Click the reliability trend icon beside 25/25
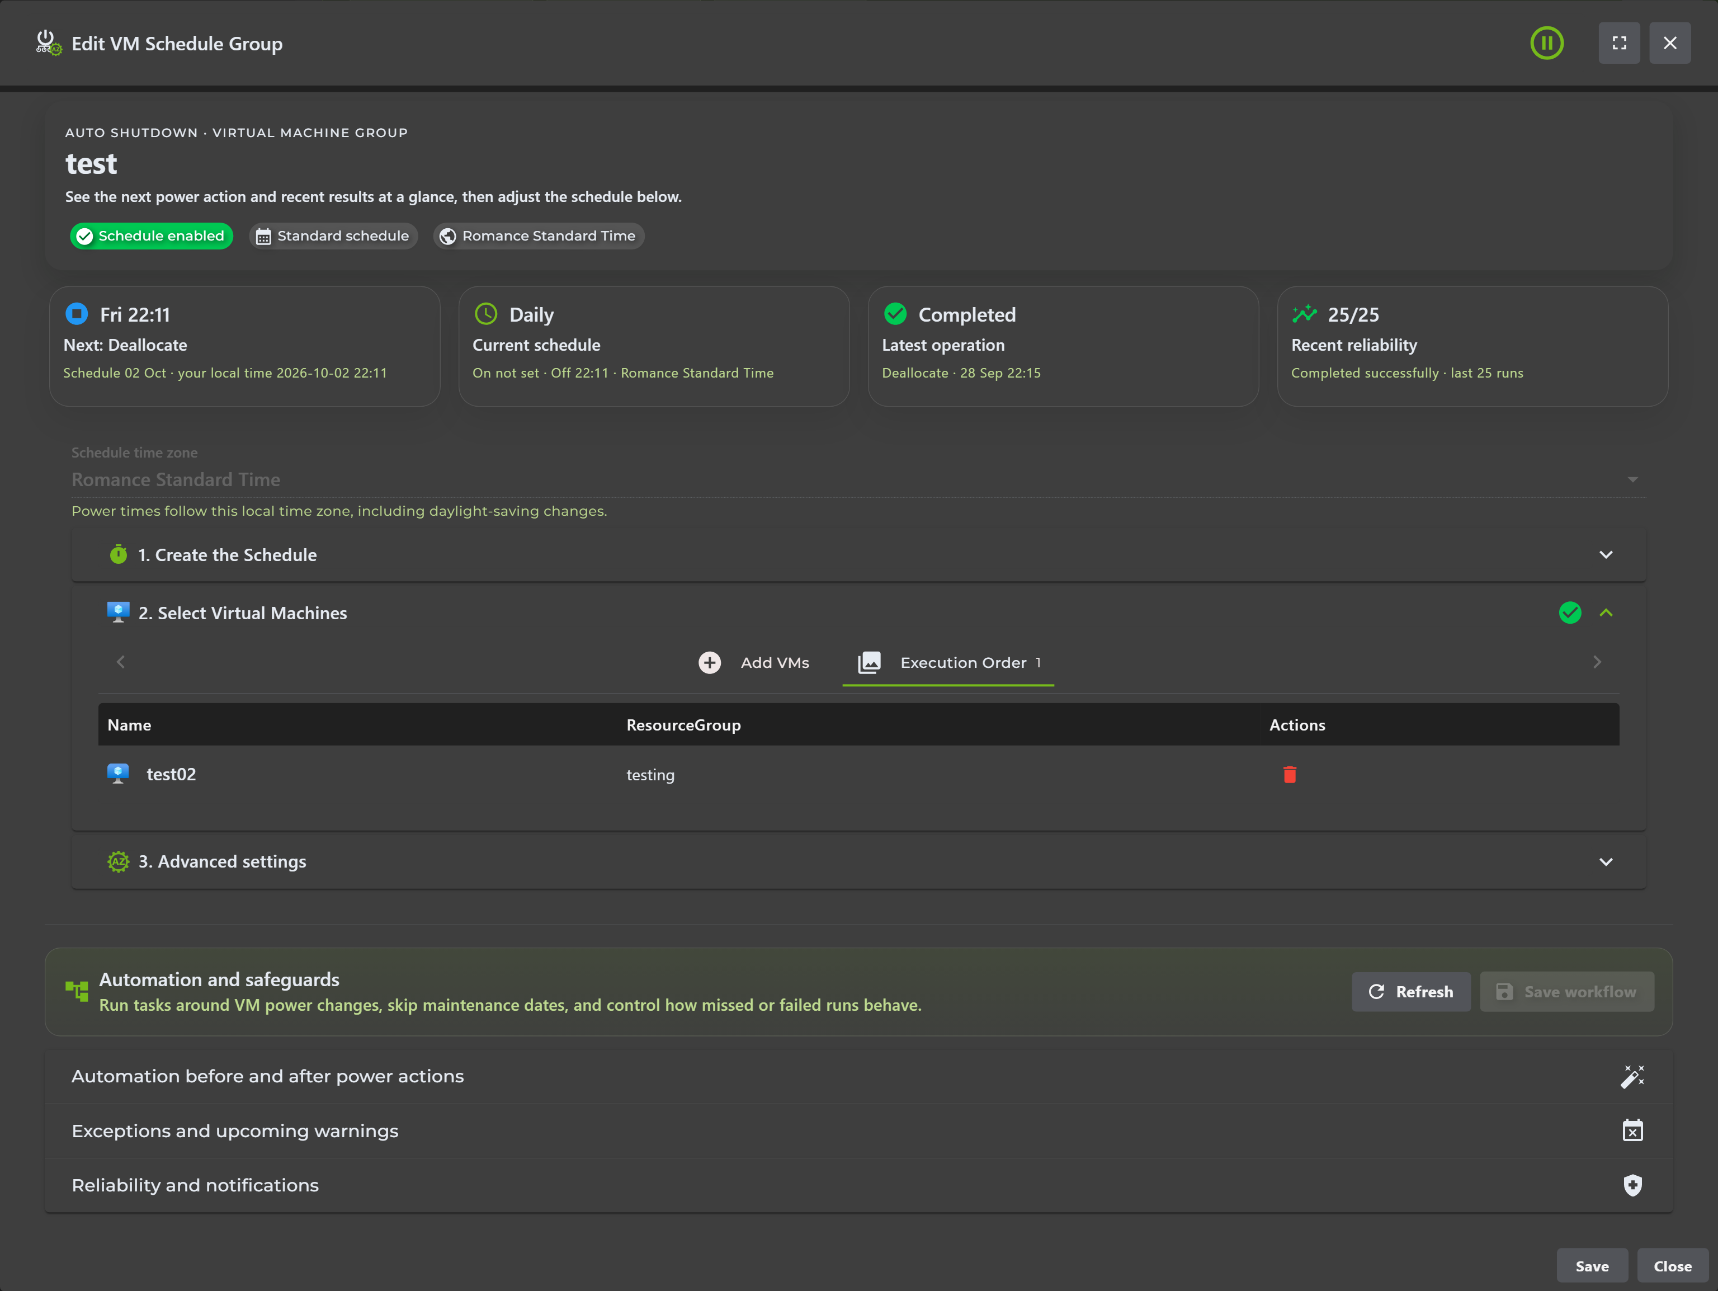 [1304, 314]
